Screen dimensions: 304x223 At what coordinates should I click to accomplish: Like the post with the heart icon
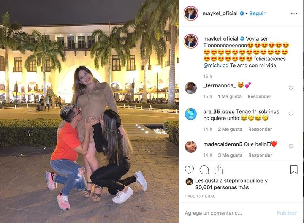[x=189, y=170]
